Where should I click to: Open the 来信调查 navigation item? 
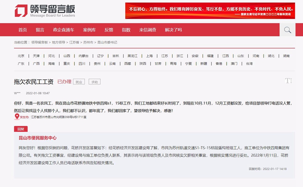148,30
